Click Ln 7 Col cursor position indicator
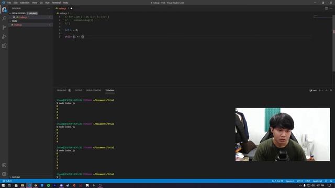This screenshot has height=188, width=335. [277, 181]
